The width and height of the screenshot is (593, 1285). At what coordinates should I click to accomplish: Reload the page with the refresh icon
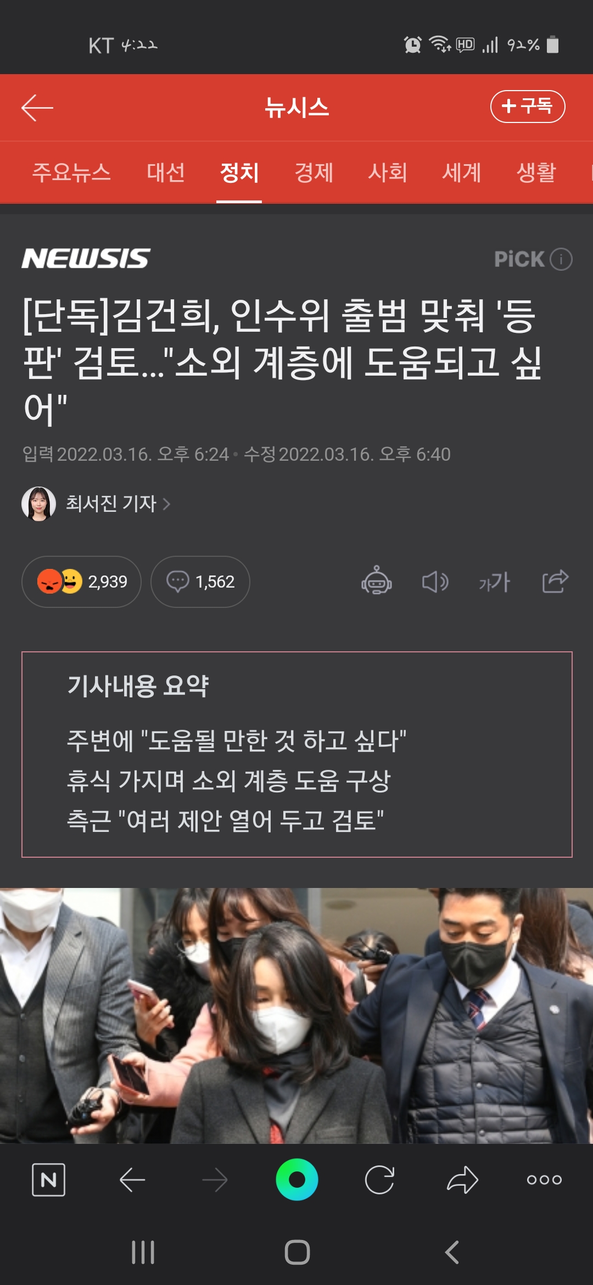point(379,1180)
